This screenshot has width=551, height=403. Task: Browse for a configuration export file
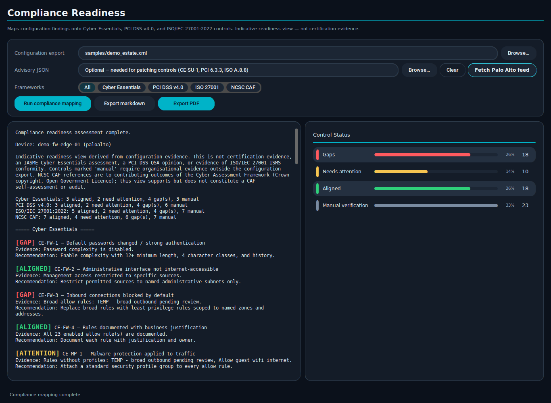click(x=518, y=53)
